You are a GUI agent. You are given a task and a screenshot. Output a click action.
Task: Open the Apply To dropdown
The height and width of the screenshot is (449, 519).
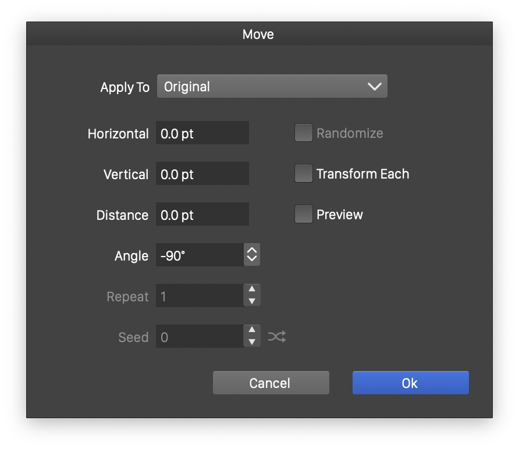(x=272, y=86)
